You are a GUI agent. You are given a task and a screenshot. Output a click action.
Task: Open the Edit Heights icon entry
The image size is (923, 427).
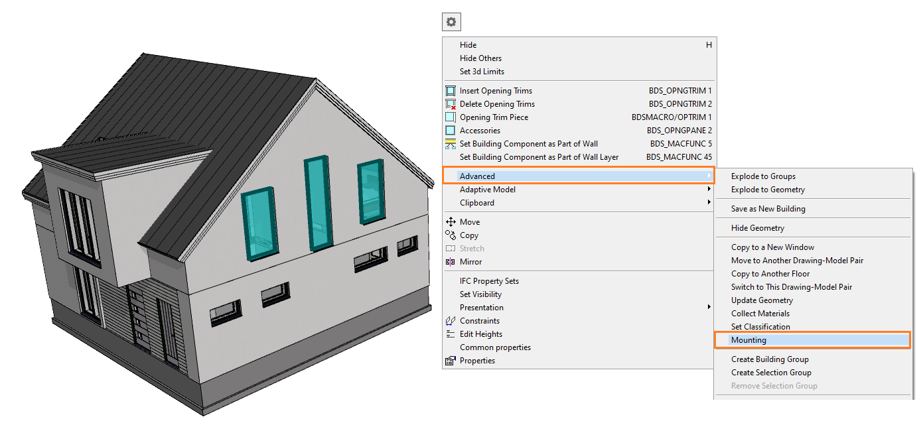(x=451, y=334)
